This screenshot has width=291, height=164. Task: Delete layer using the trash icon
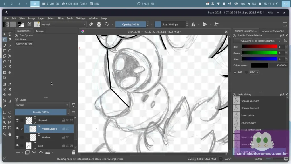click(x=74, y=152)
